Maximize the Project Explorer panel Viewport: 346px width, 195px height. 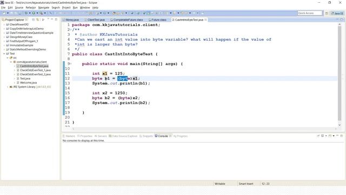click(56, 19)
